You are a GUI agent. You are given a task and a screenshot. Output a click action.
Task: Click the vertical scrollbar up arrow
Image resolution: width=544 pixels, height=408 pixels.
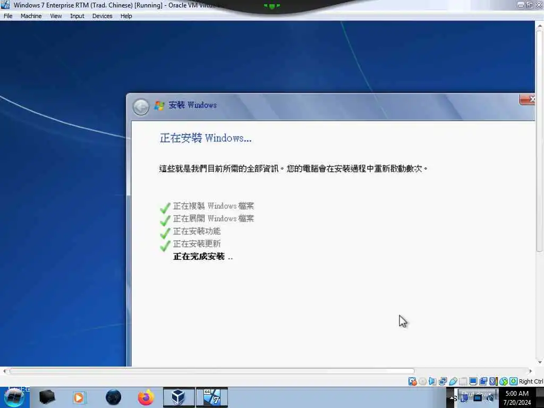[x=540, y=25]
